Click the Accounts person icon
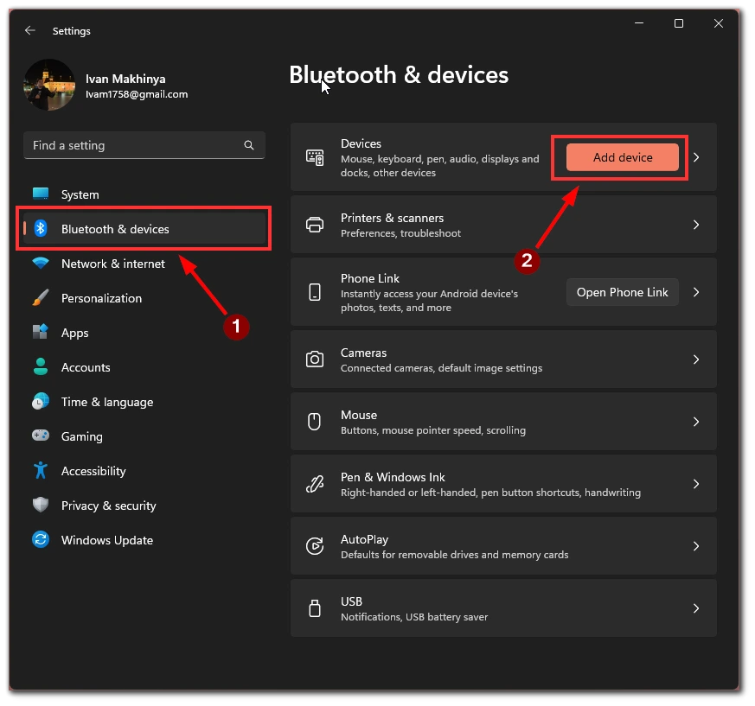The image size is (755, 706). point(41,366)
